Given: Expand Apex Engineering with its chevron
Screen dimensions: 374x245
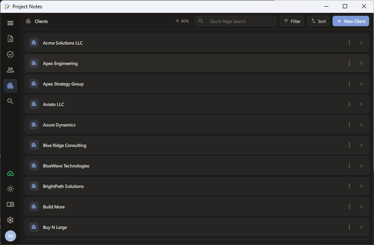Looking at the screenshot, I should 362,63.
